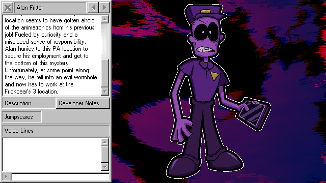This screenshot has height=183, width=326.
Task: Open the Developer Notes tab
Action: [x=83, y=103]
